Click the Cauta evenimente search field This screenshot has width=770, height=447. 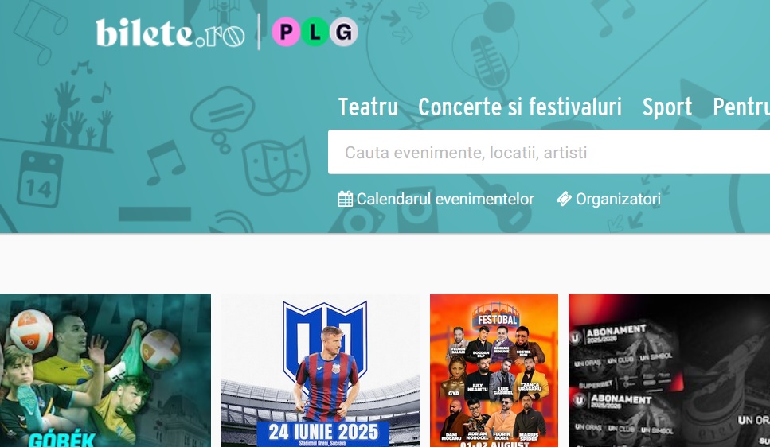(x=549, y=152)
